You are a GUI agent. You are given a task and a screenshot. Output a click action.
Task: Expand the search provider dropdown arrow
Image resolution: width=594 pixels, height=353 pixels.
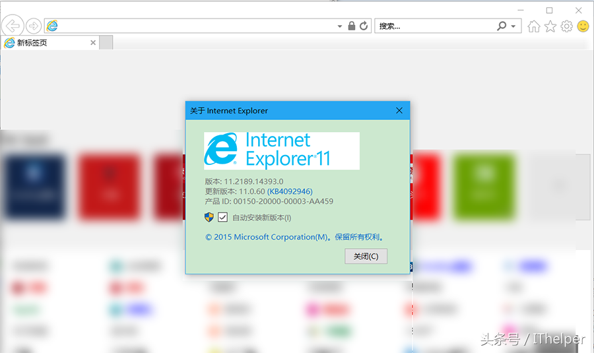(513, 26)
